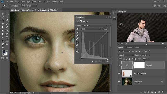This screenshot has height=94, width=167.
Task: Select the Brush tool
Action: click(7, 24)
